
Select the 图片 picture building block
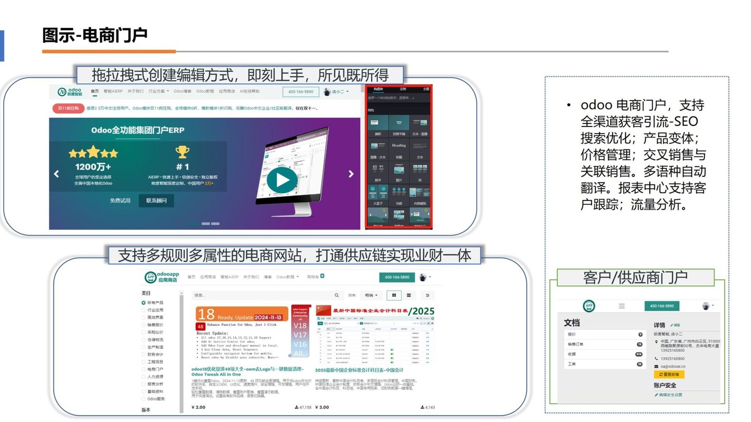pyautogui.click(x=399, y=173)
